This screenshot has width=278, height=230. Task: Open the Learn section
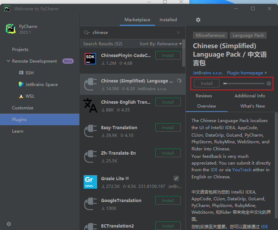(18, 131)
